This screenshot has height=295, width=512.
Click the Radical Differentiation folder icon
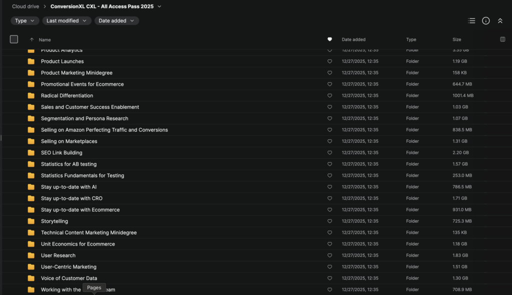tap(31, 96)
